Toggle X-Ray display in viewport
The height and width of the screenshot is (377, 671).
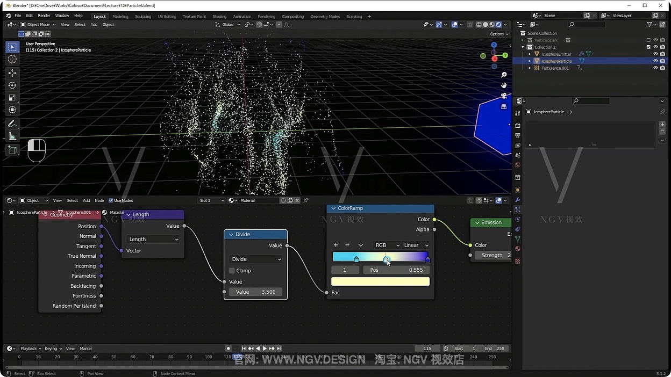(470, 24)
